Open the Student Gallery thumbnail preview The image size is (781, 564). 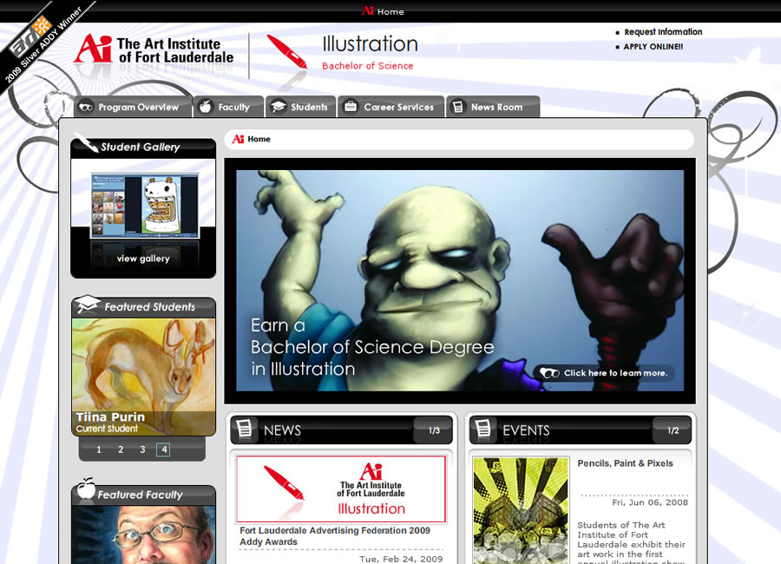(144, 206)
